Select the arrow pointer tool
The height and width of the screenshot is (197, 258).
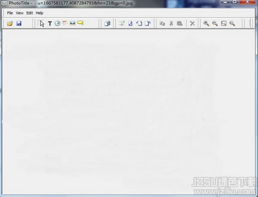click(x=42, y=23)
